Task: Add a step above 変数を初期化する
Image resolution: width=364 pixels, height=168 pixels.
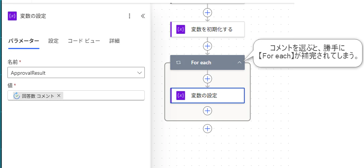Action: 207,12
